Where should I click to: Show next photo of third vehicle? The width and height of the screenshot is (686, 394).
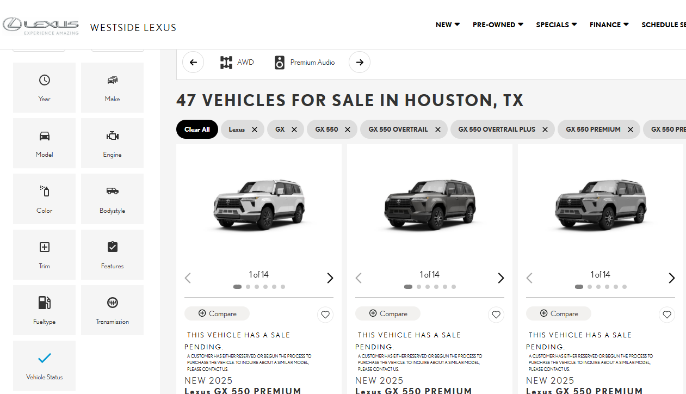click(672, 278)
